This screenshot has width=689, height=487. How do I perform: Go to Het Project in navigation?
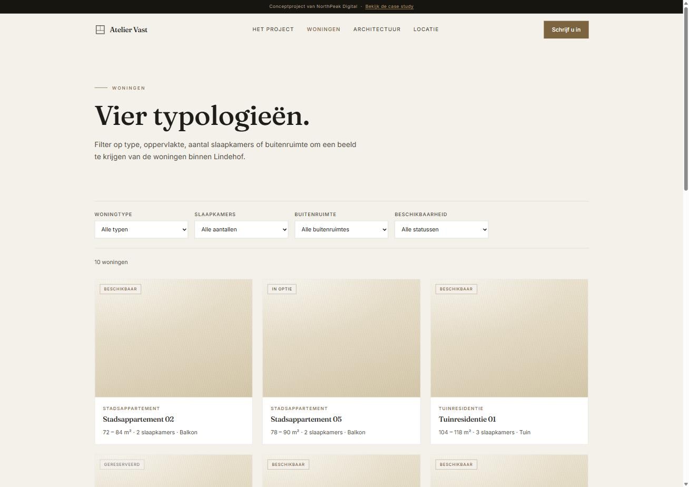[273, 30]
